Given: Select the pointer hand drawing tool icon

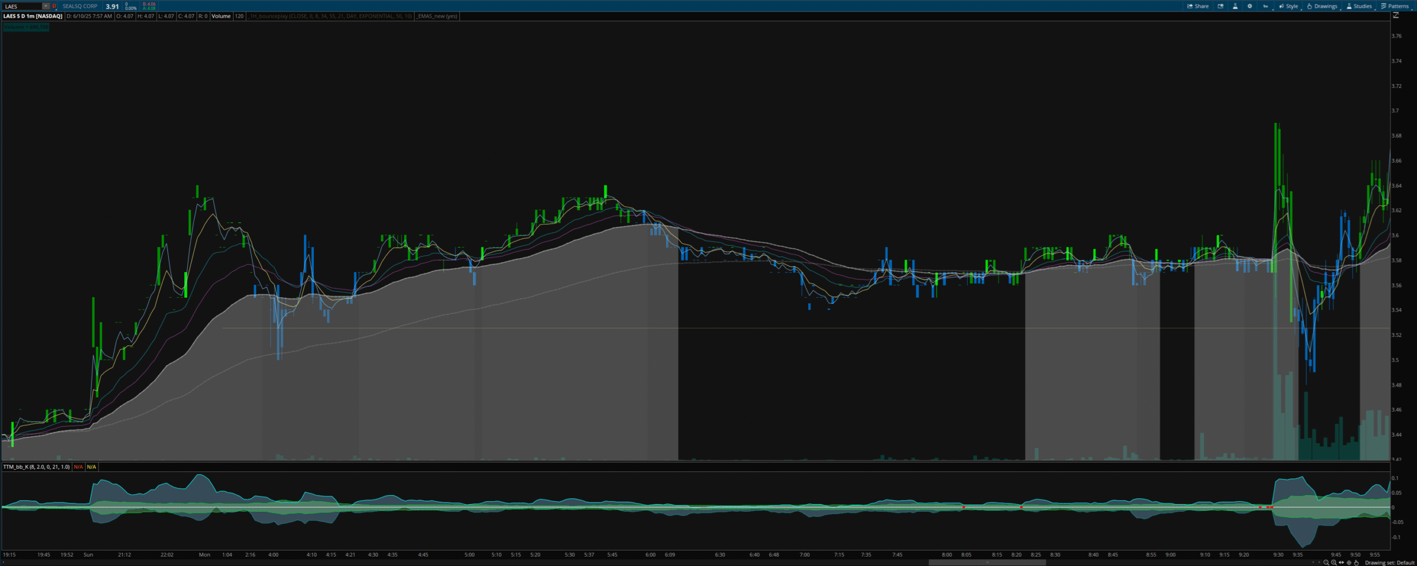Looking at the screenshot, I should tap(1356, 563).
